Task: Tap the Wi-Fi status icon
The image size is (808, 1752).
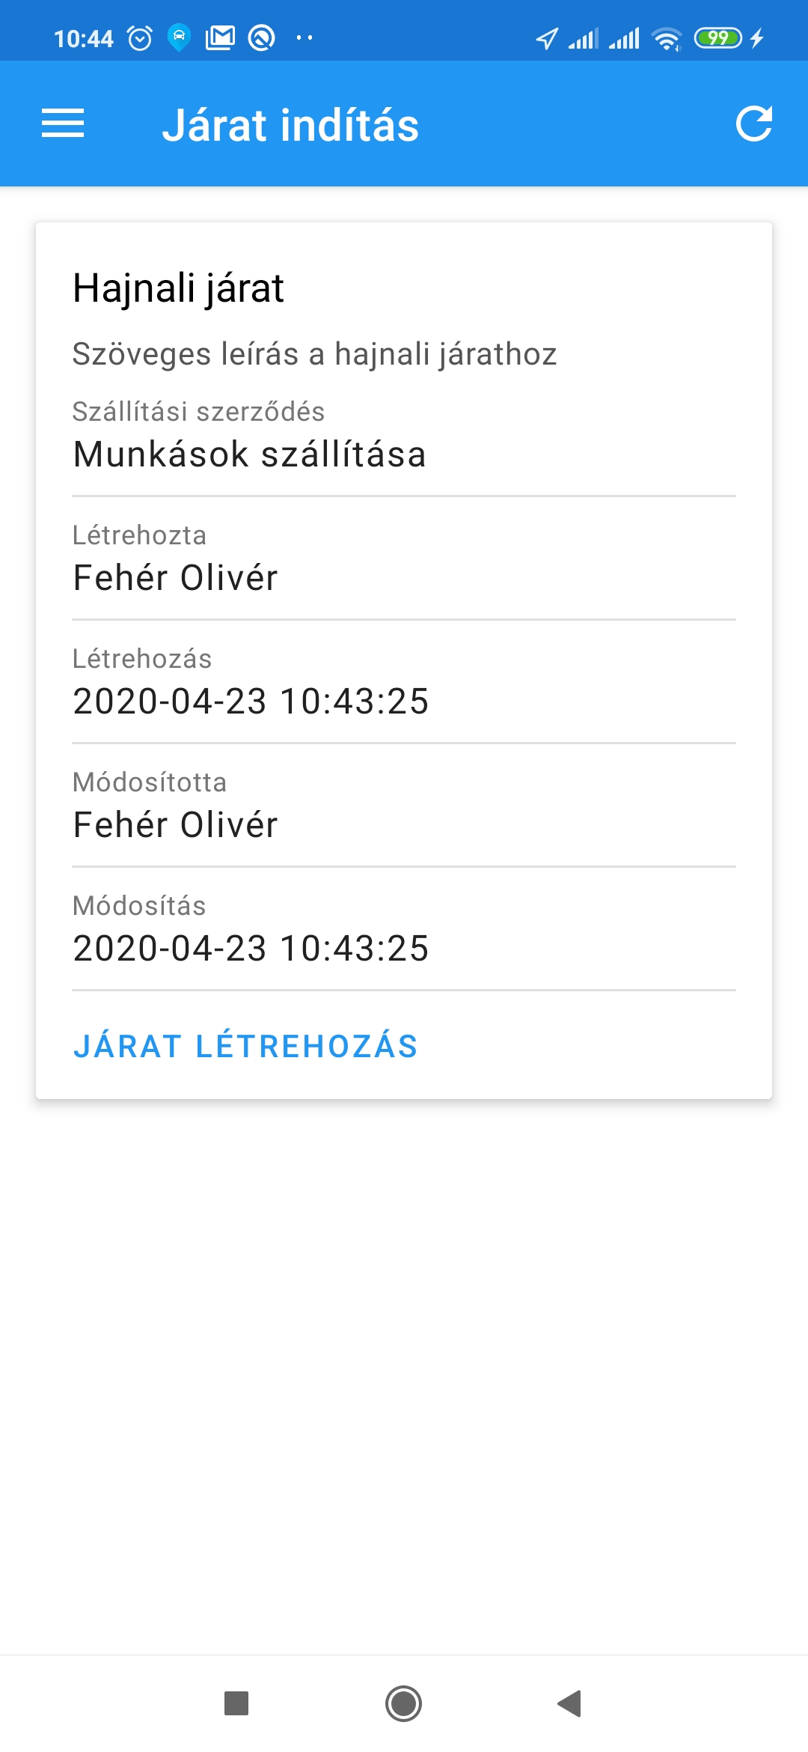Action: tap(666, 38)
